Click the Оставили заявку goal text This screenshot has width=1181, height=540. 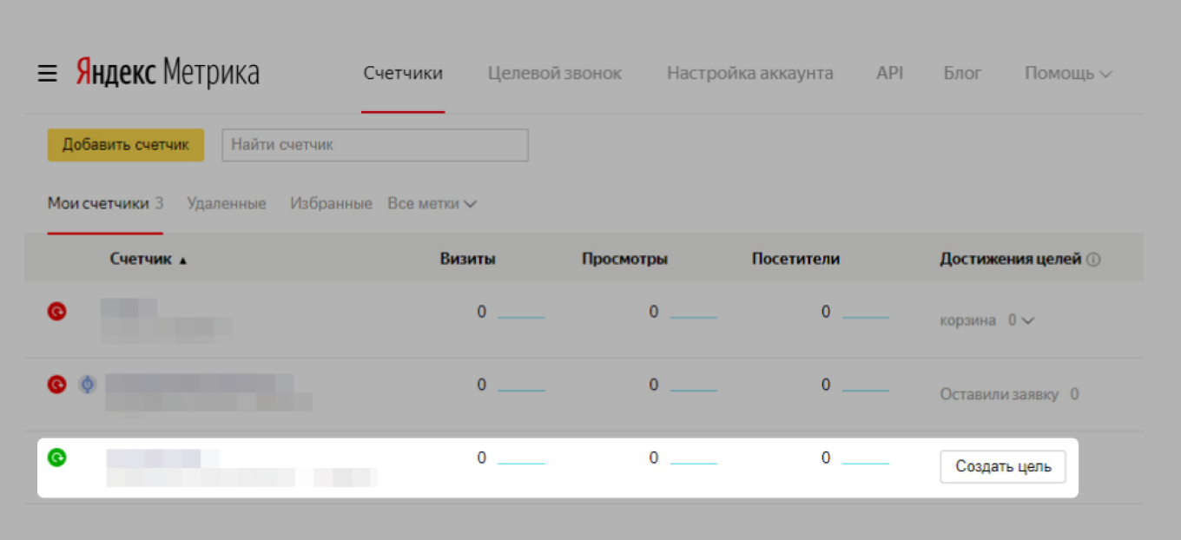999,394
